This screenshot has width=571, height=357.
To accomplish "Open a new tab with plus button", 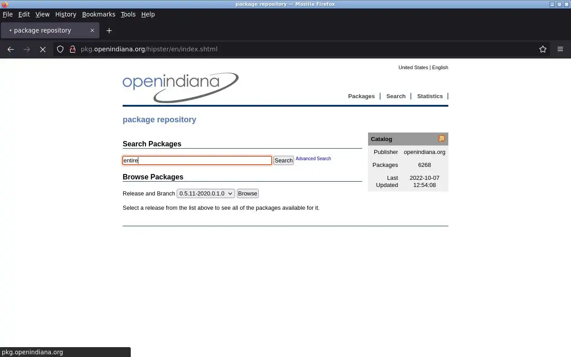I will pos(109,30).
